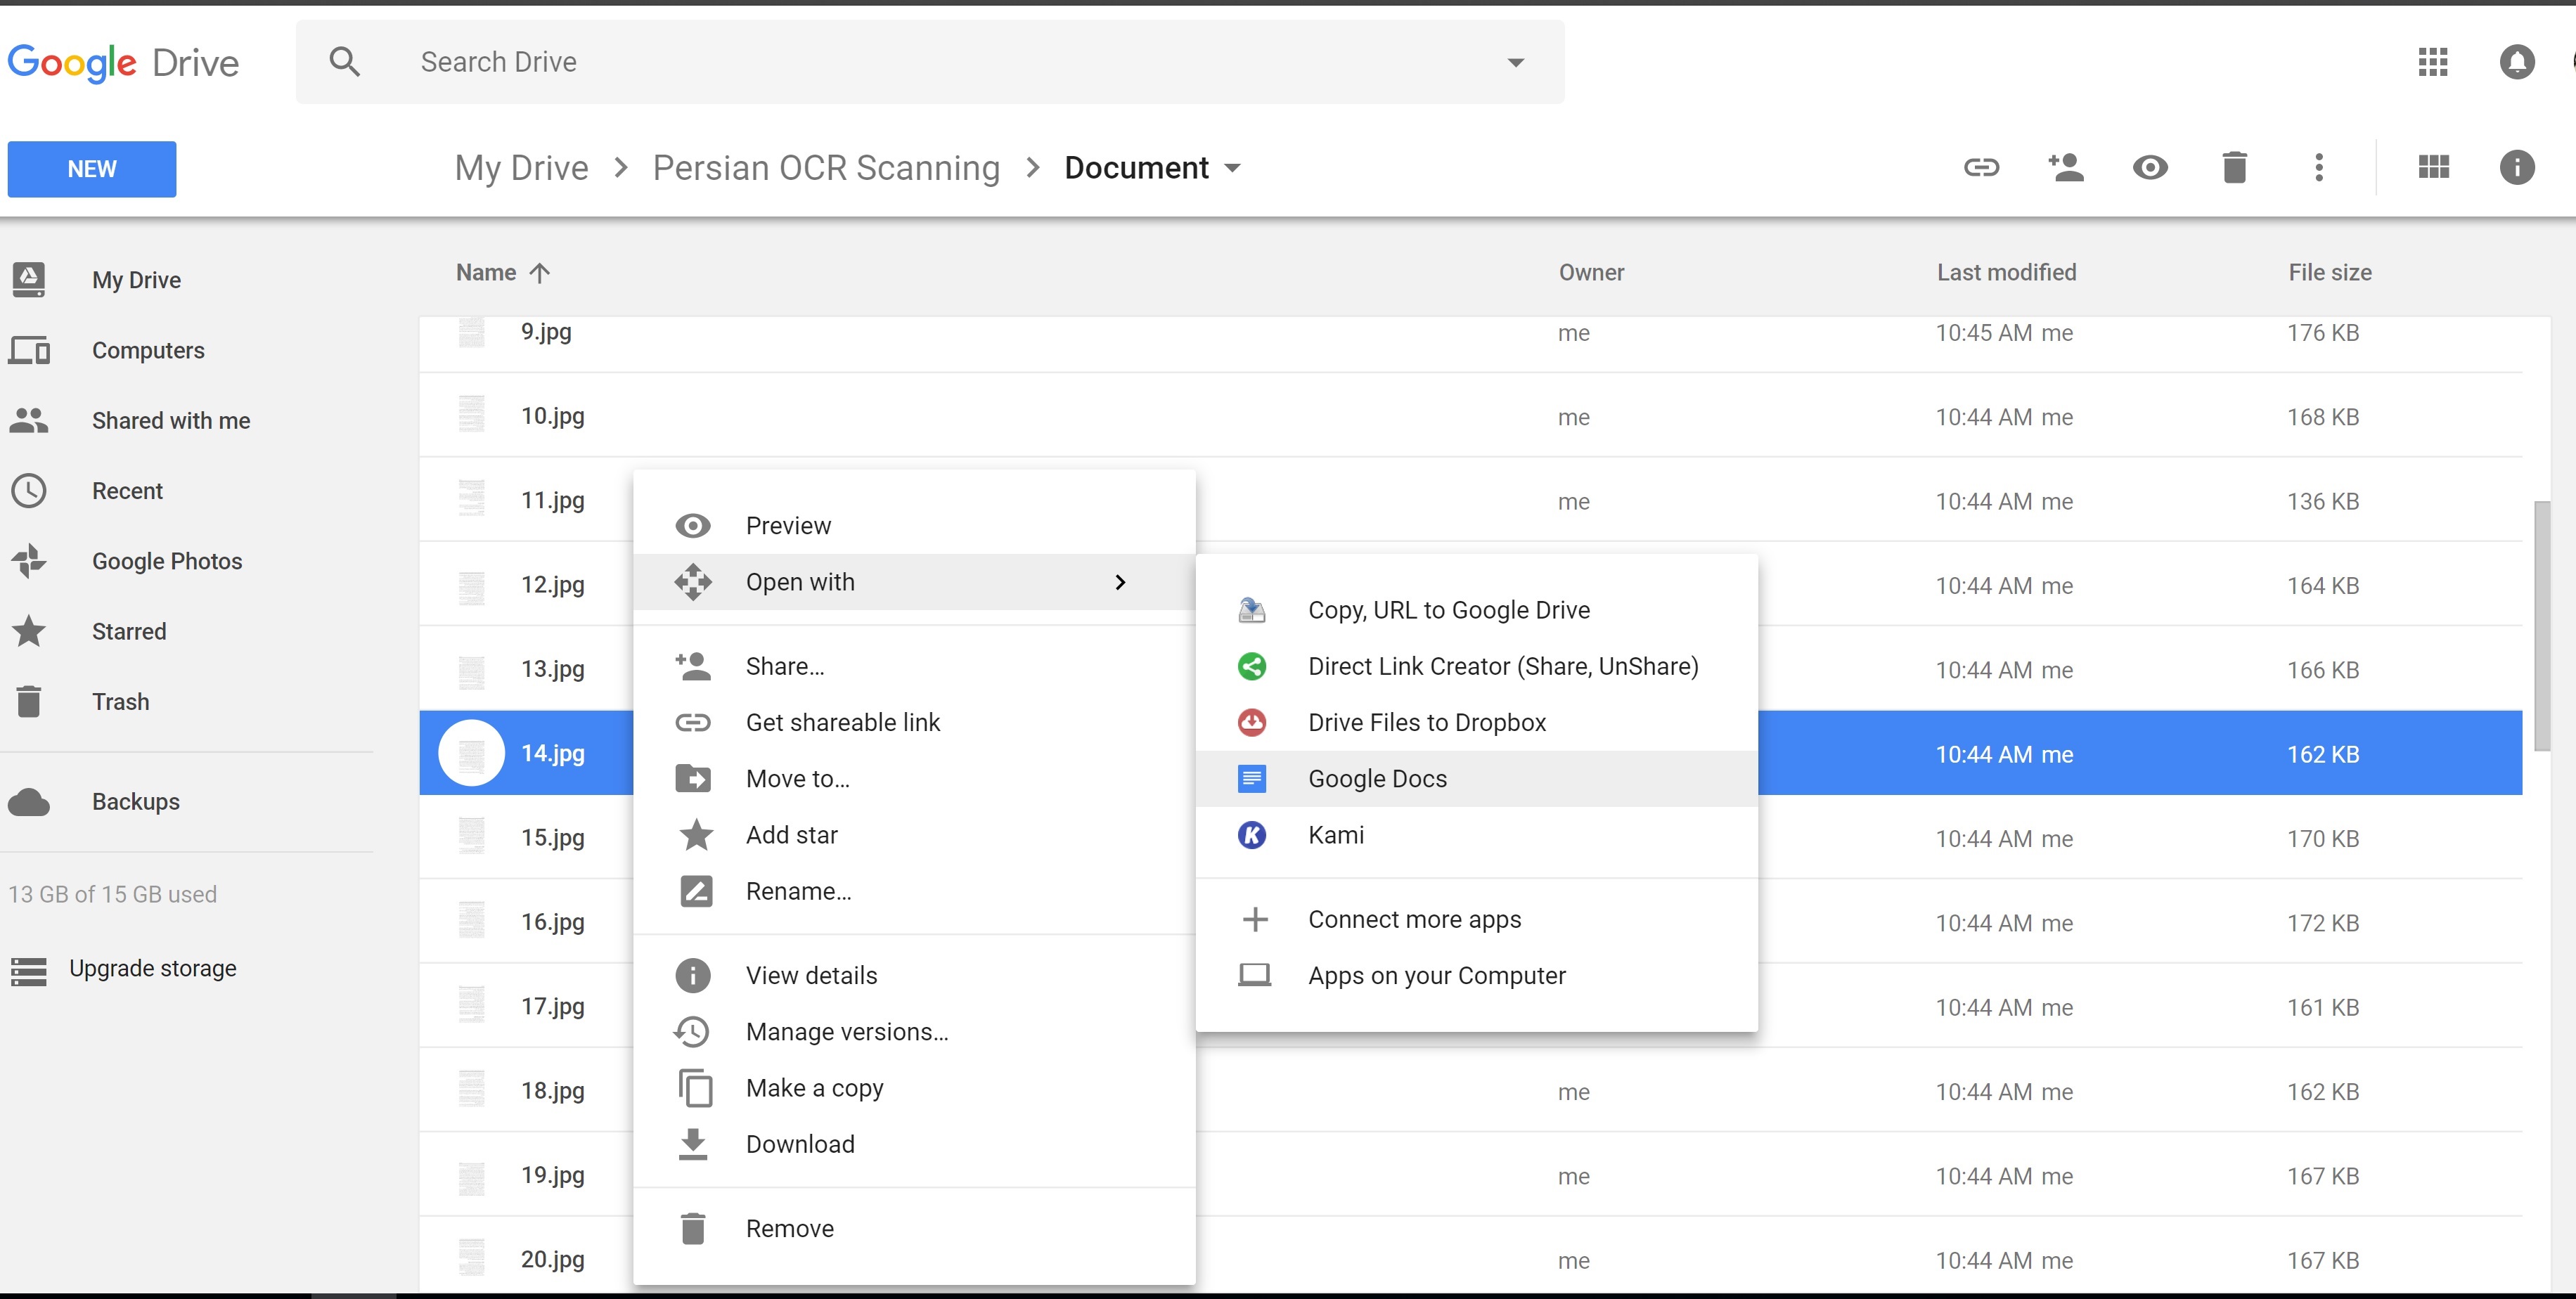Choose Add star in context menu
Screen dimensions: 2576x1299
tap(914, 835)
